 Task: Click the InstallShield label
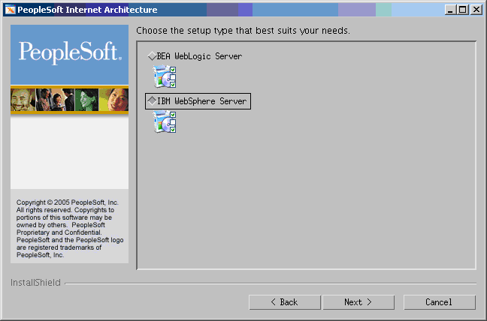[35, 283]
